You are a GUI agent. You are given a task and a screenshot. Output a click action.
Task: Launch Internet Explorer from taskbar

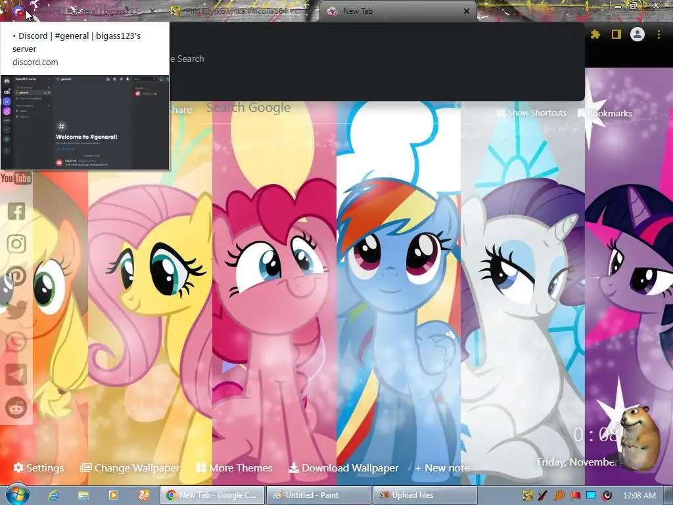click(x=53, y=495)
